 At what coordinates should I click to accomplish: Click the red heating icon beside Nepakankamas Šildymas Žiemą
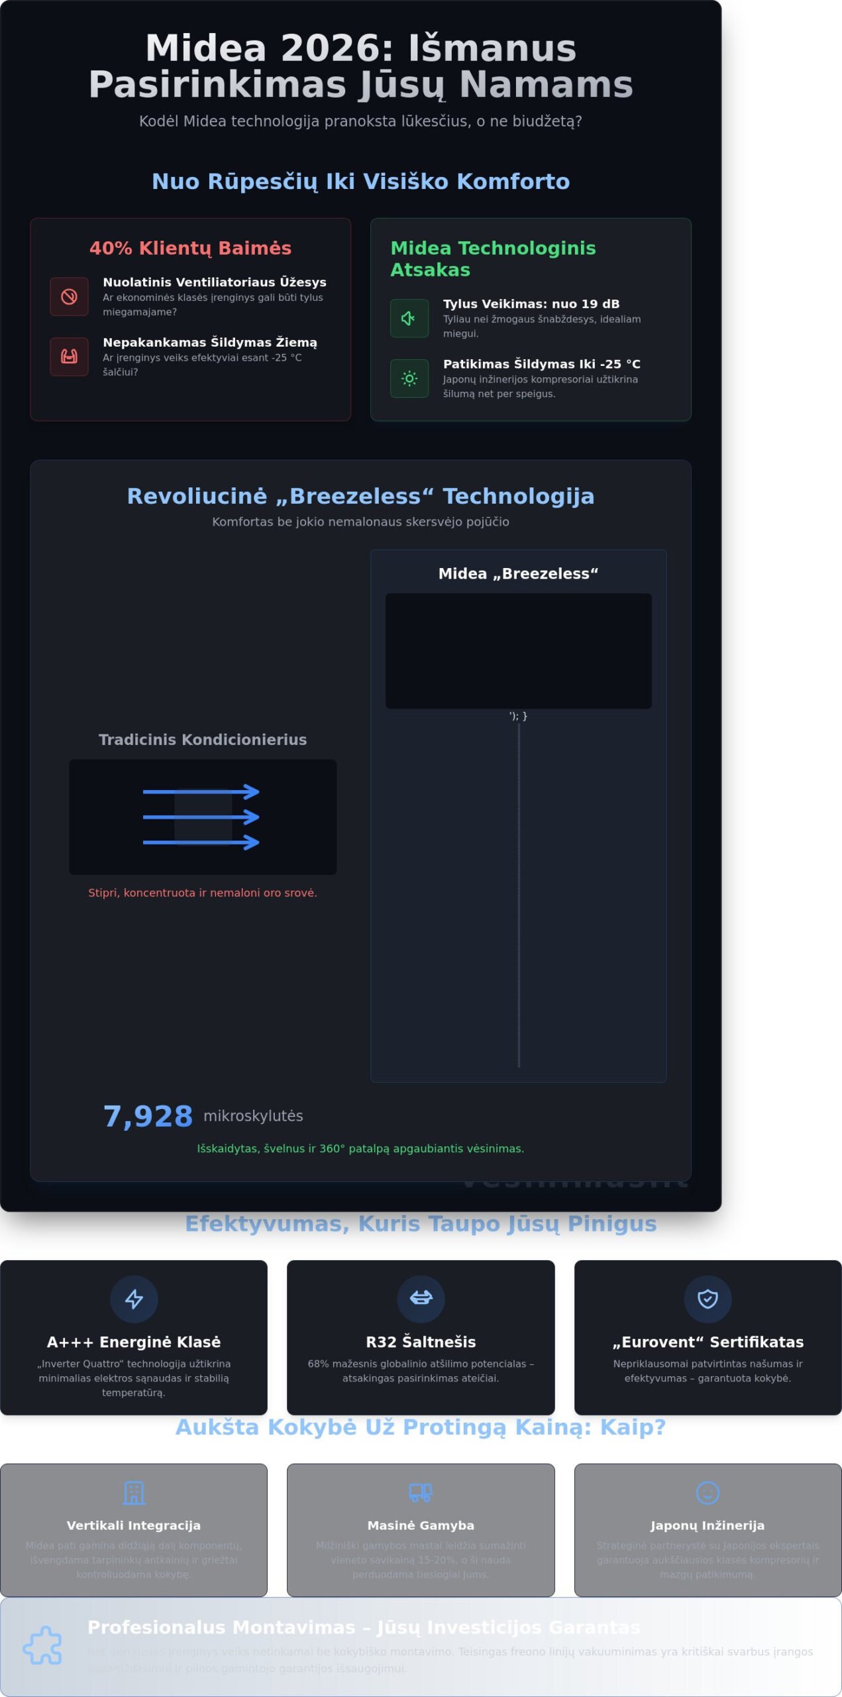tap(69, 357)
